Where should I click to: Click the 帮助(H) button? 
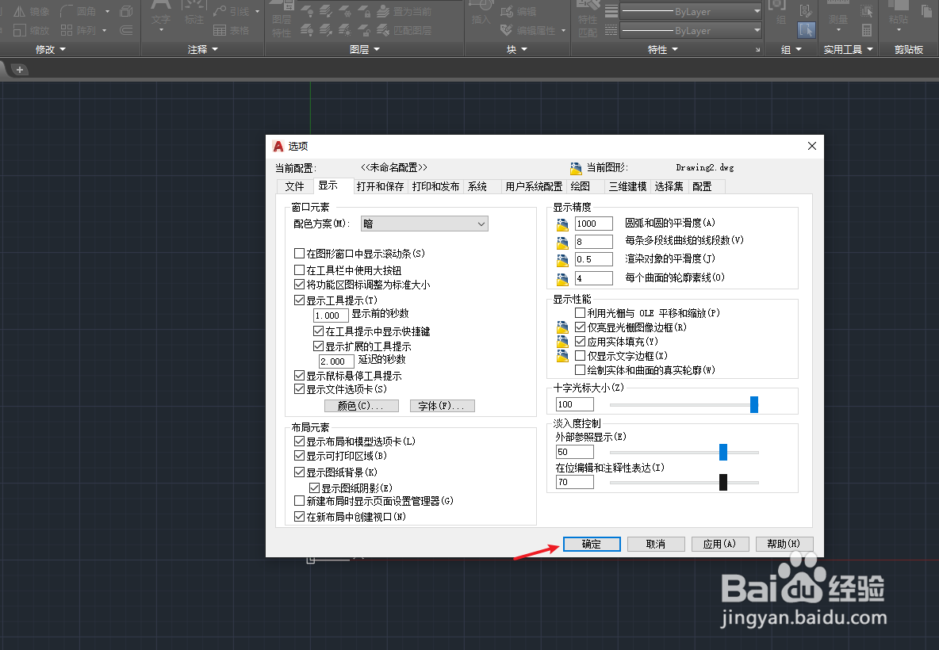point(784,544)
